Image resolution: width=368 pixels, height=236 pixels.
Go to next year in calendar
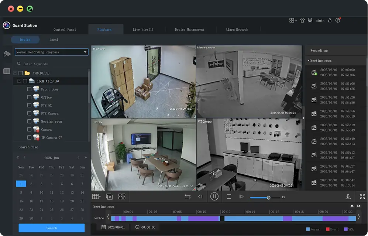85,157
